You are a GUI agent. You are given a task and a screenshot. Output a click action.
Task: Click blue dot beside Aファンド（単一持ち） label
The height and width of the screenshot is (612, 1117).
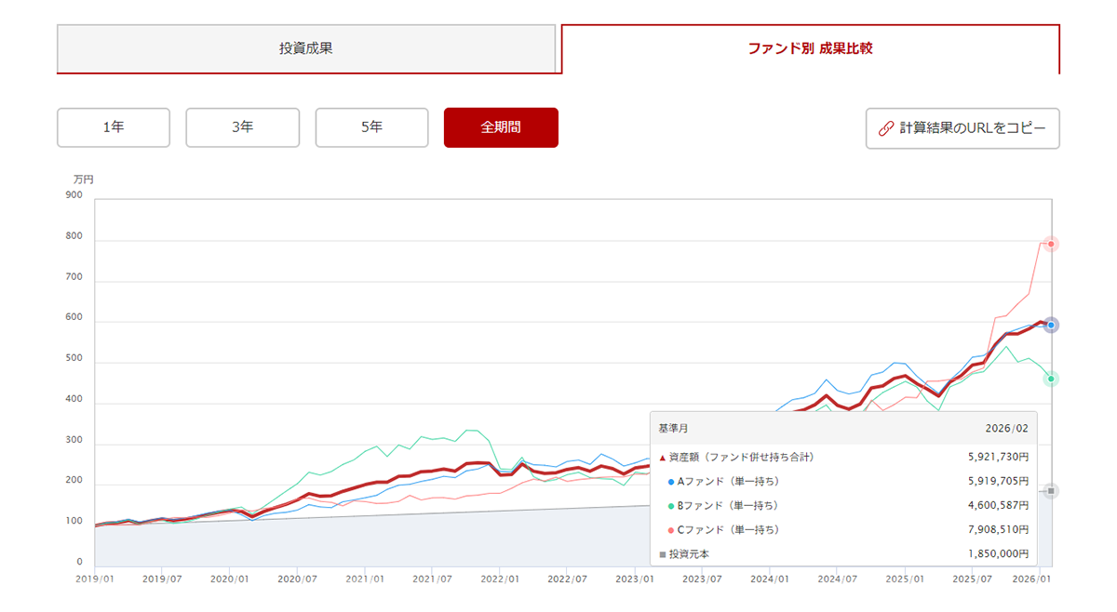(670, 482)
